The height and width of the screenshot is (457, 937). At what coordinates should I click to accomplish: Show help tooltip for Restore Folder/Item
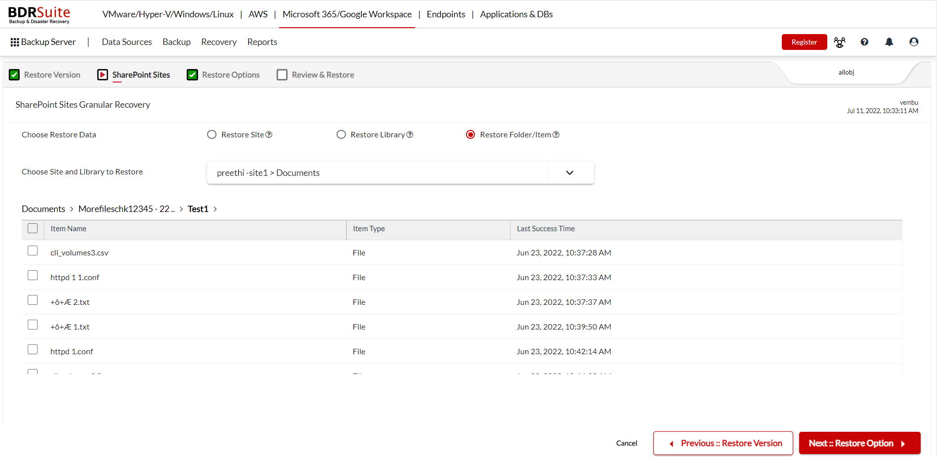pos(556,135)
